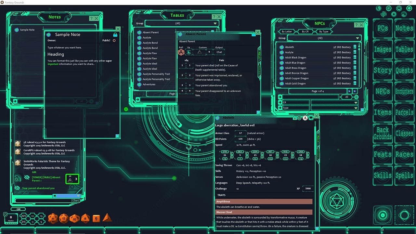The height and width of the screenshot is (234, 416).
Task: Open the NPCs panel from the sidebar
Action: 383,91
